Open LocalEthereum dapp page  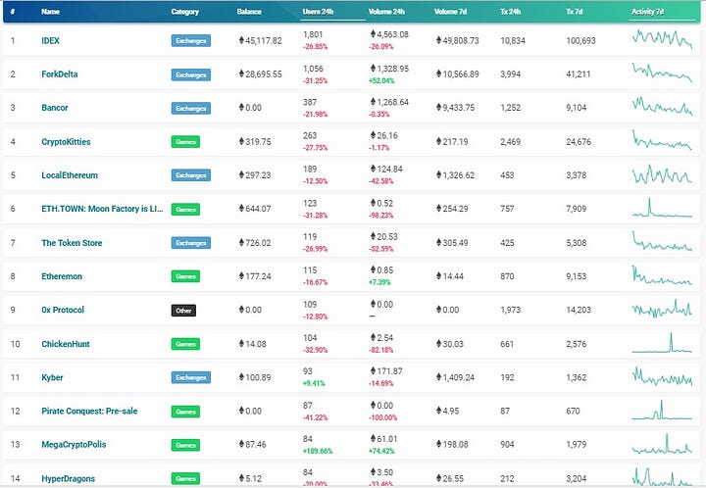(70, 175)
